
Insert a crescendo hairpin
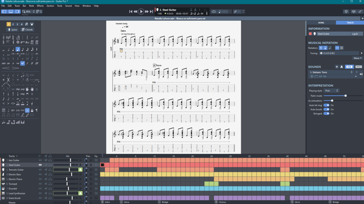coord(6,68)
